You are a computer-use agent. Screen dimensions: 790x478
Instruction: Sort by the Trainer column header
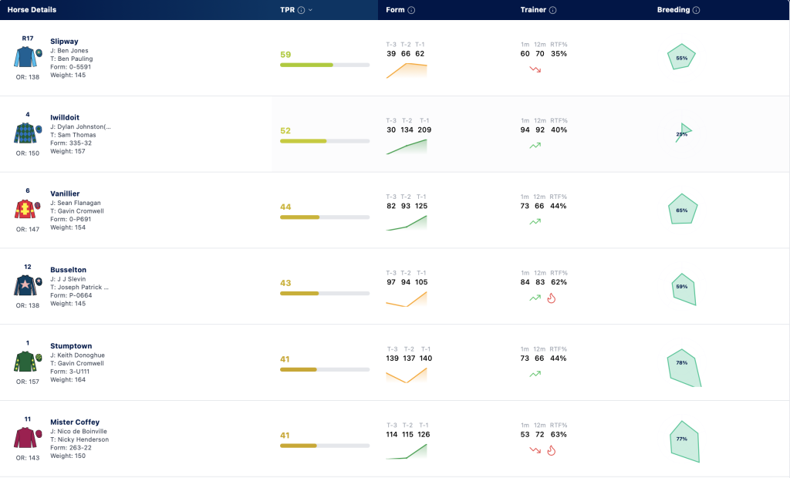pyautogui.click(x=533, y=10)
